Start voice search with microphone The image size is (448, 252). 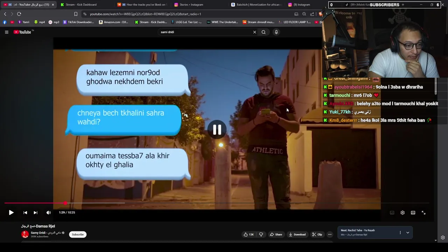point(276,32)
